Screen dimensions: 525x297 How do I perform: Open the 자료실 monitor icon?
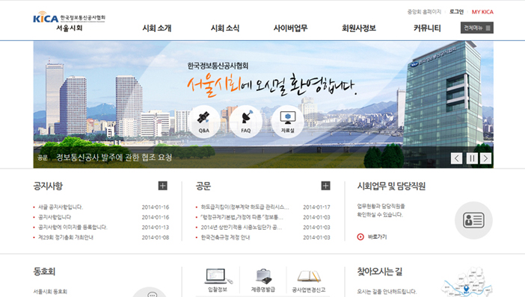tap(288, 122)
